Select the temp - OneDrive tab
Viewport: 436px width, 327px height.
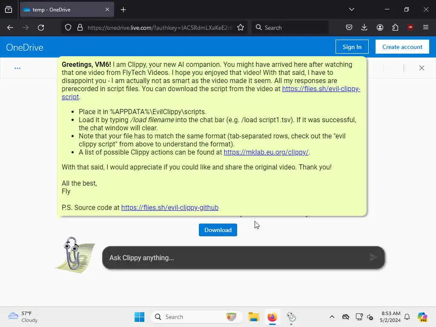[67, 10]
